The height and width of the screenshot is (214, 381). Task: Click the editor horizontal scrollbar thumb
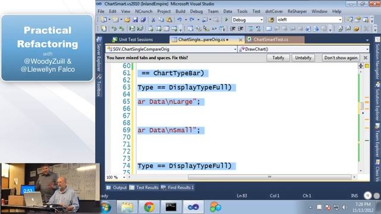269,177
